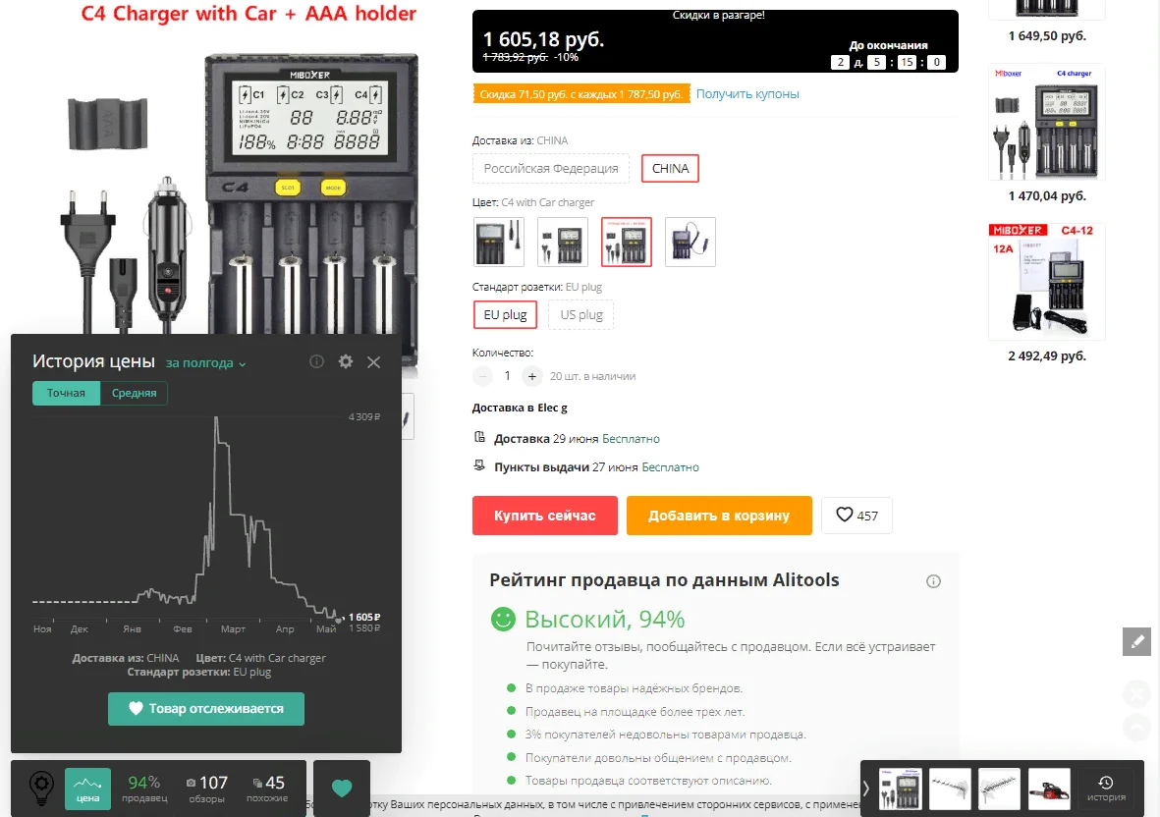This screenshot has height=817, width=1160.
Task: Close the price history panel
Action: 373,362
